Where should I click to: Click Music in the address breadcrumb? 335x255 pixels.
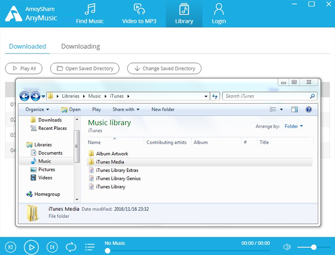94,96
